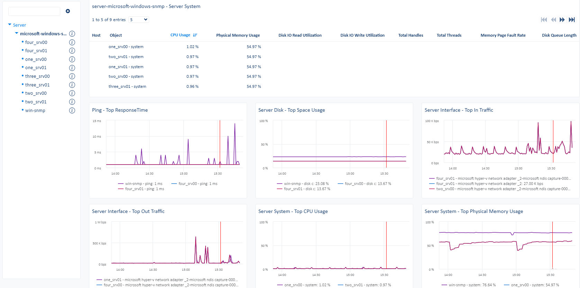The image size is (580, 288).
Task: Click the search input field in sidebar
Action: pyautogui.click(x=34, y=11)
